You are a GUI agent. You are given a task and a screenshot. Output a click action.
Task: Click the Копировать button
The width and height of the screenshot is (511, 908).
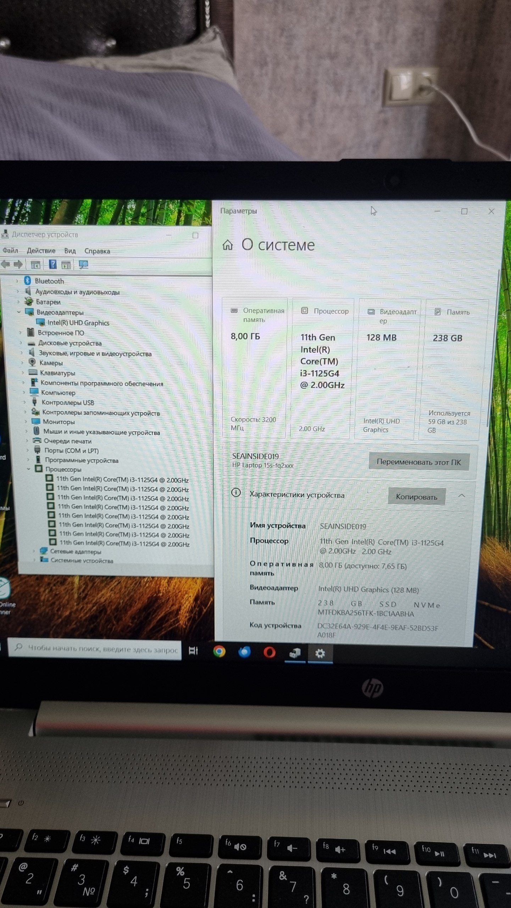(x=416, y=497)
